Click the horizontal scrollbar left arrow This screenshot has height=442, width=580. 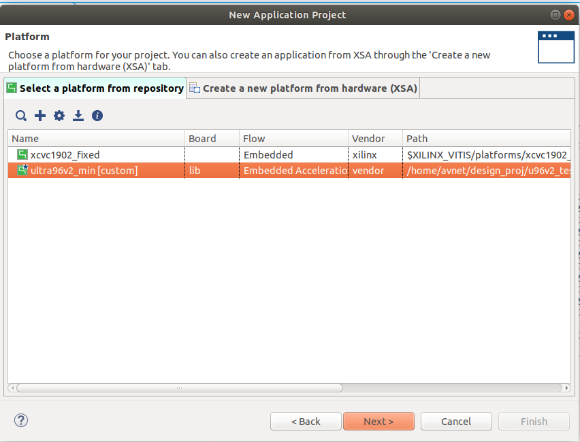12,388
